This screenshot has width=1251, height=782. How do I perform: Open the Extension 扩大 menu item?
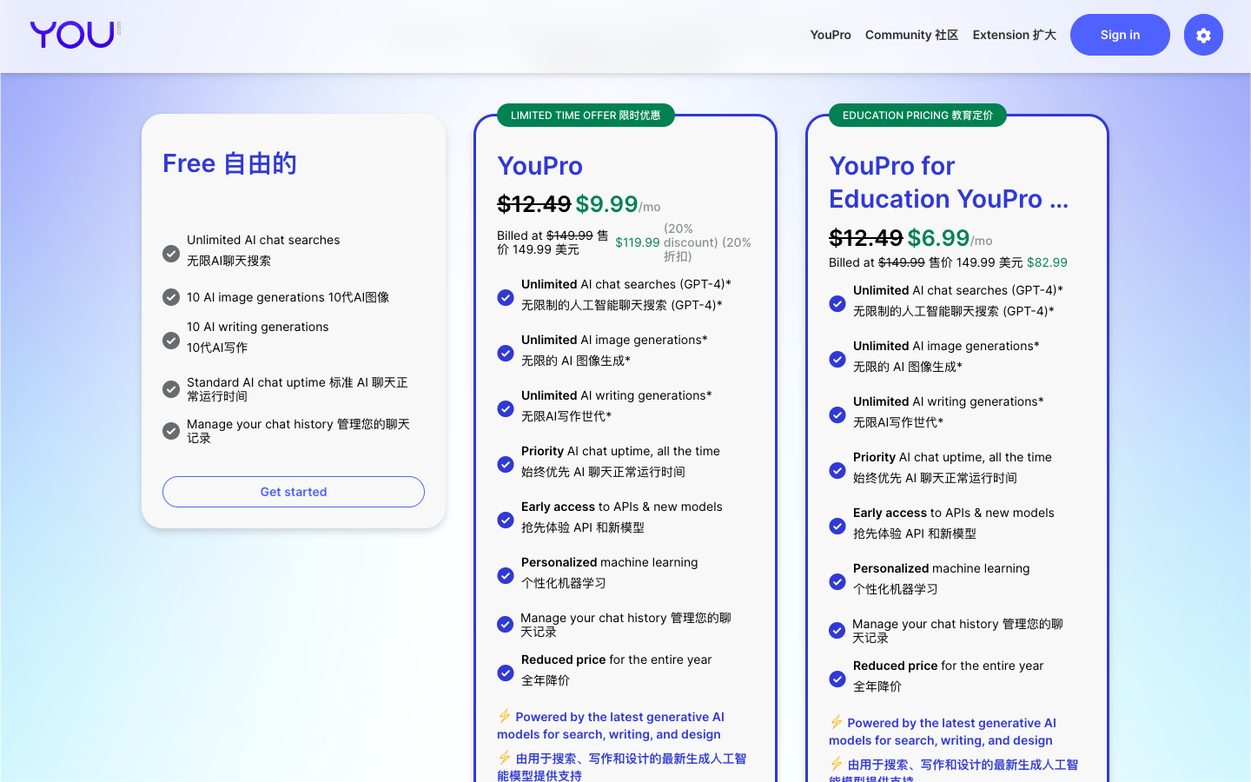click(x=1014, y=35)
